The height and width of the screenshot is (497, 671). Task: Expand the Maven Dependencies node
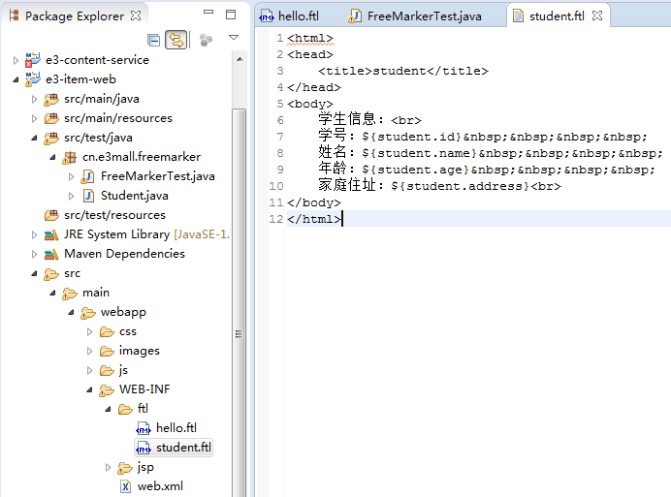point(34,254)
